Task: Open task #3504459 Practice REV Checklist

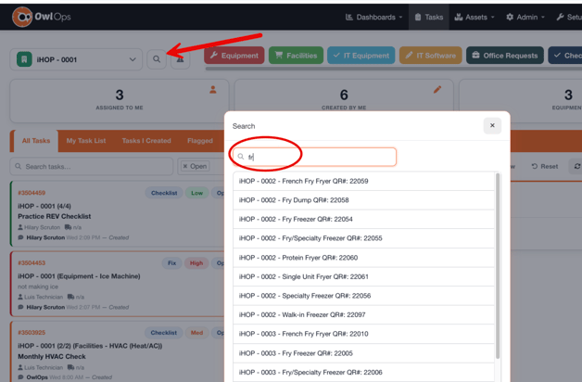Action: [x=118, y=214]
